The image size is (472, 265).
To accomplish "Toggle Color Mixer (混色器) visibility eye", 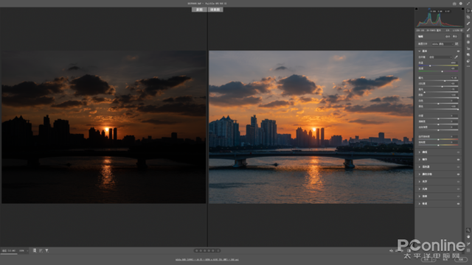I will coord(458,167).
